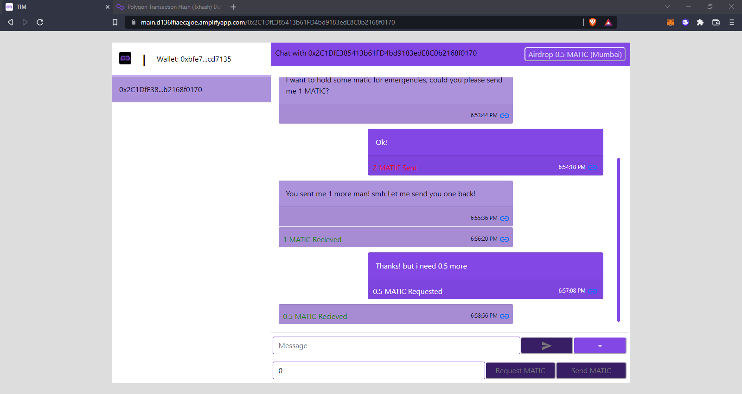Image resolution: width=742 pixels, height=394 pixels.
Task: Open transaction link icon on 6:55:36 PM message
Action: point(505,219)
